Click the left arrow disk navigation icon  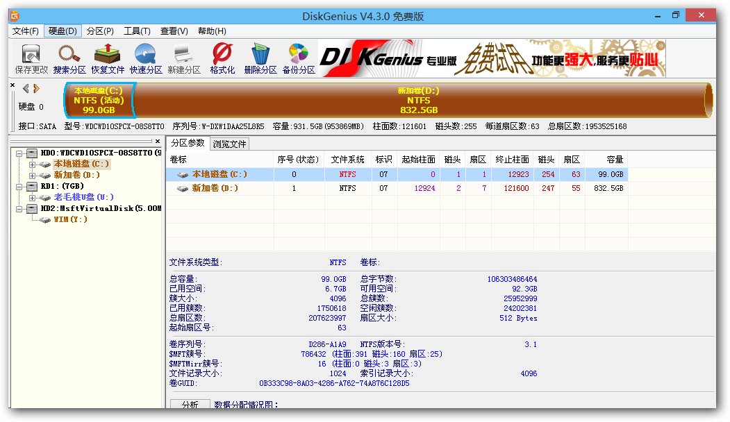(26, 88)
